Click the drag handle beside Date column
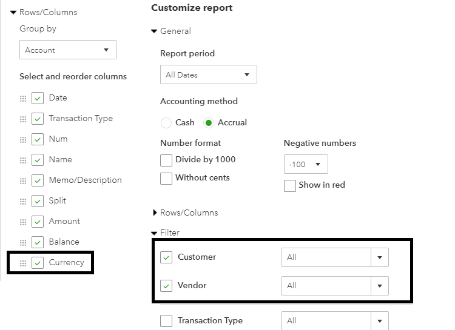The image size is (455, 330). click(x=23, y=99)
